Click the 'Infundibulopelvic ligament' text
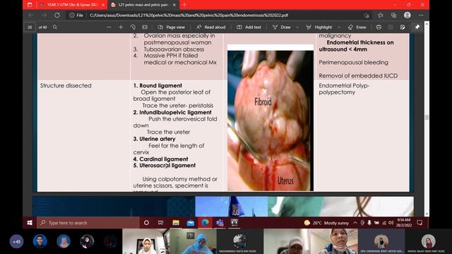This screenshot has height=254, width=452. [175, 112]
